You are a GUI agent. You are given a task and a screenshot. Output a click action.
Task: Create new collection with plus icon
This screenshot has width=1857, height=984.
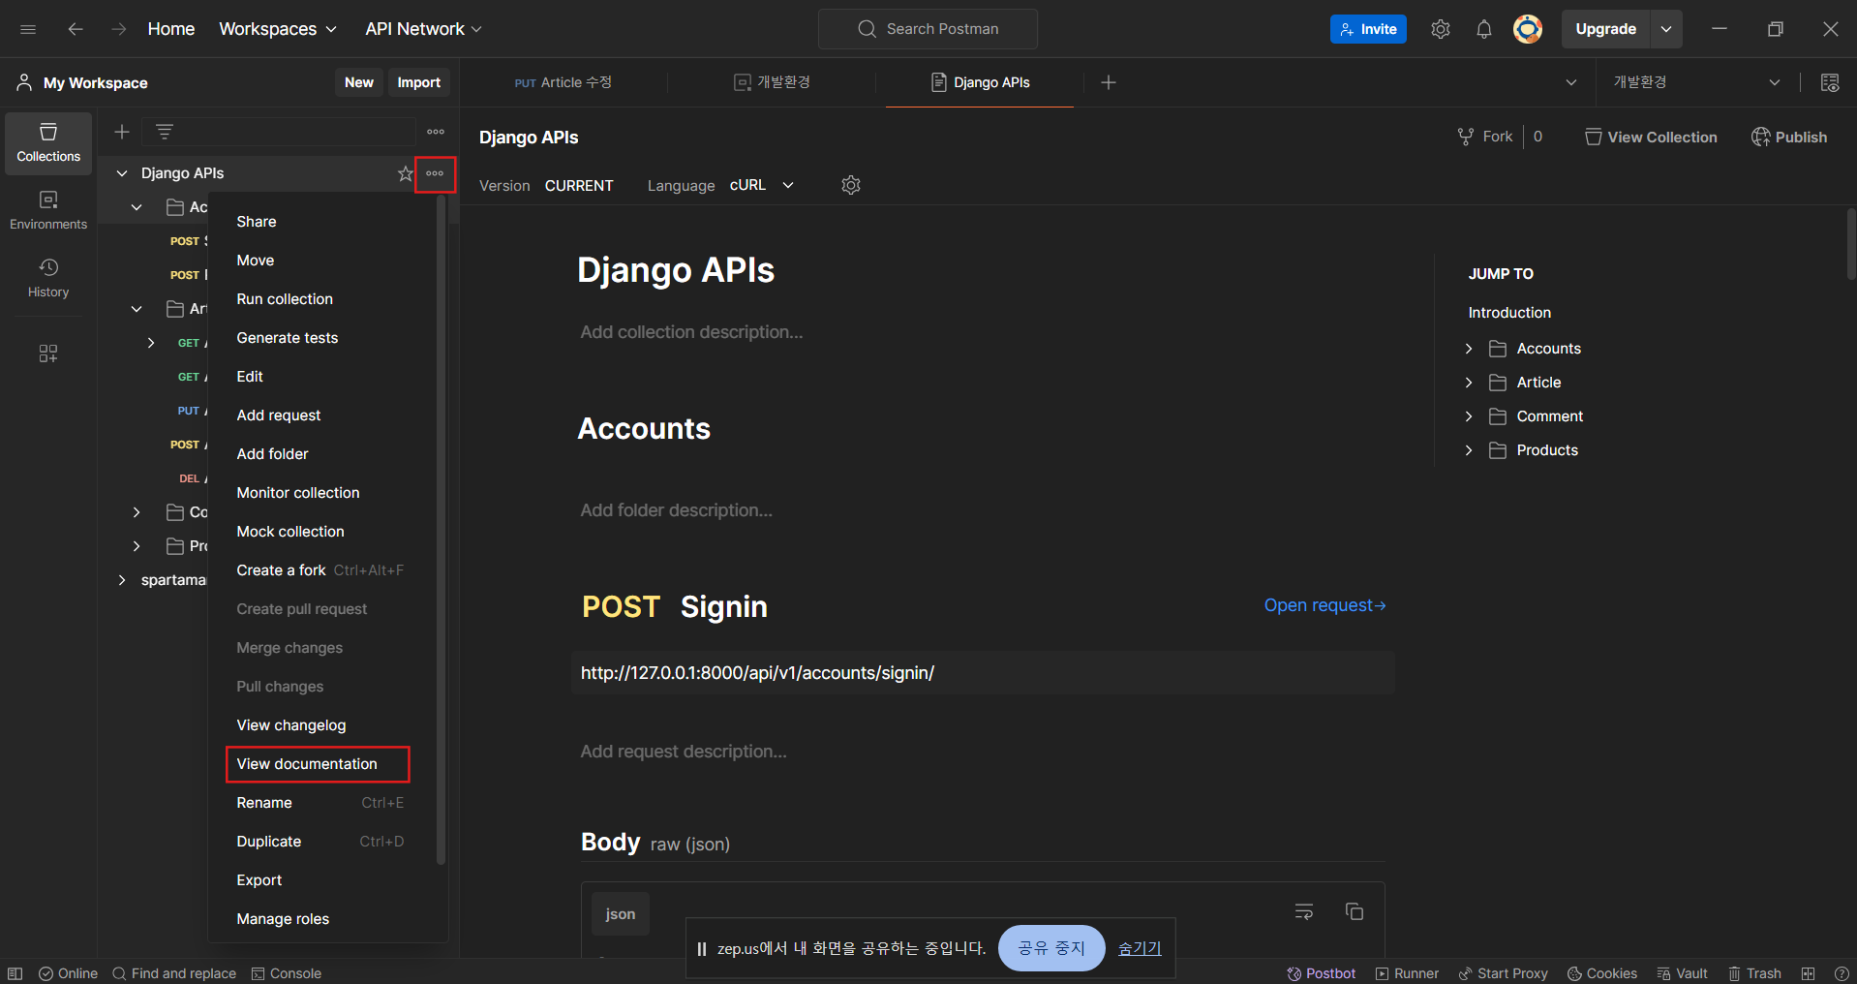122,132
